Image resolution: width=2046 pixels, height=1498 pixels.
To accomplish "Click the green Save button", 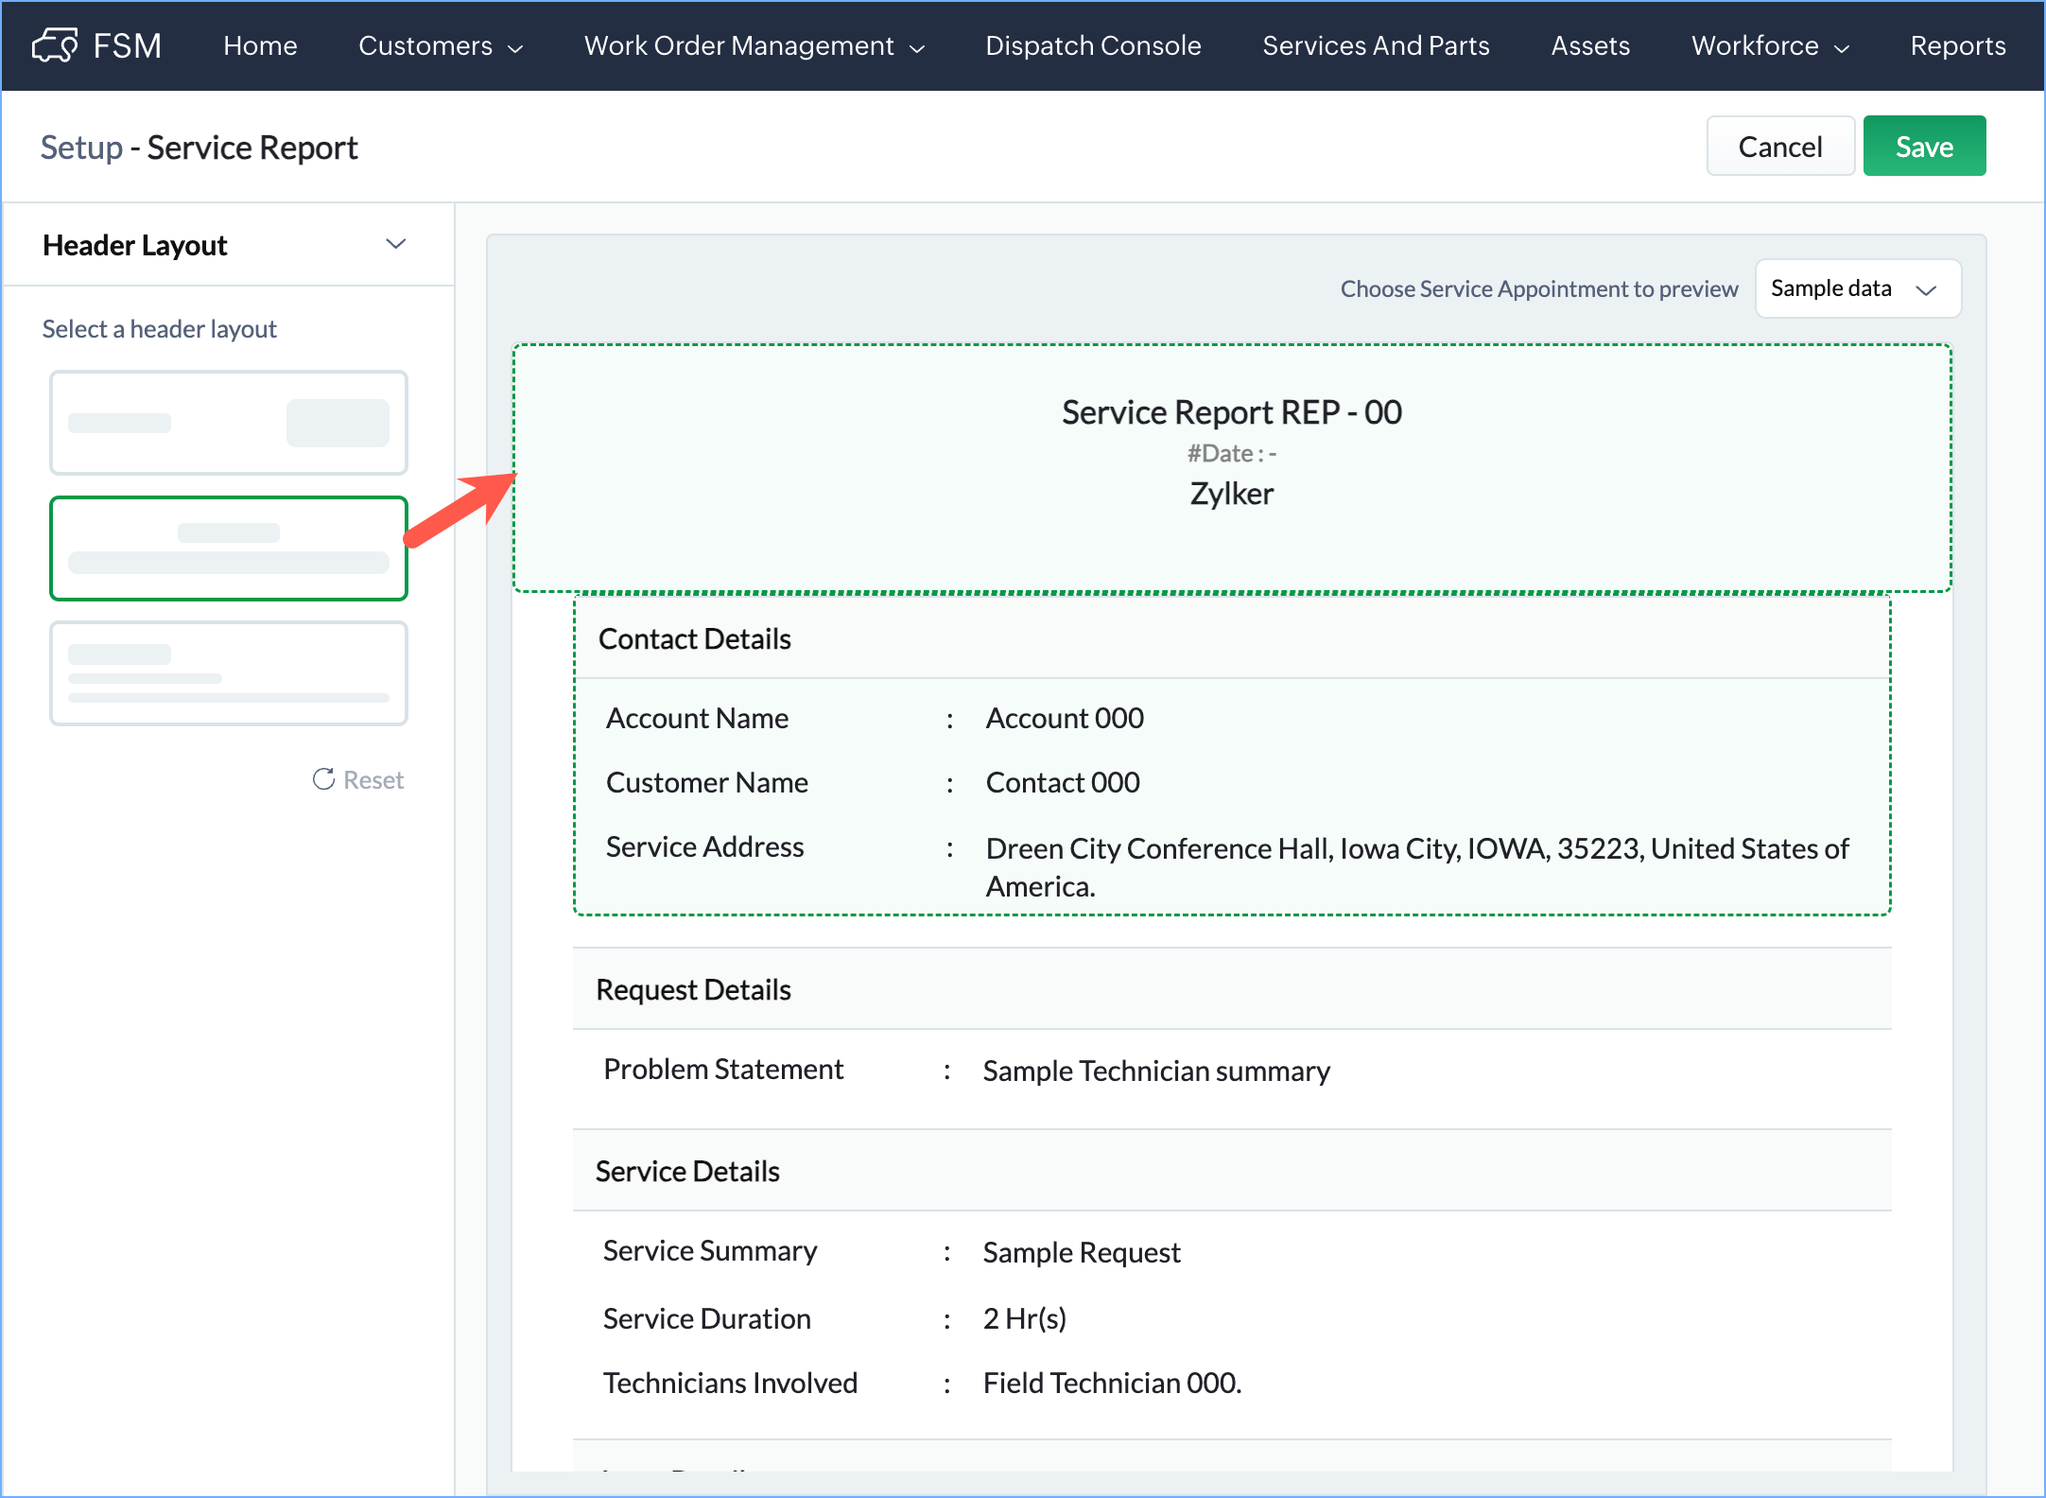I will click(1923, 147).
